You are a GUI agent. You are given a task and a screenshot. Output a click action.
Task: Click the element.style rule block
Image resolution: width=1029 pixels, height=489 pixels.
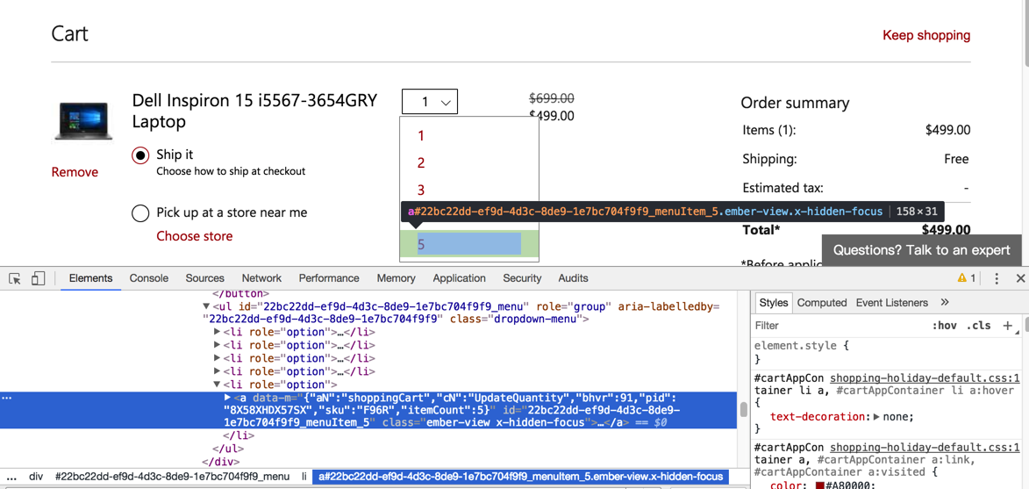click(x=886, y=352)
